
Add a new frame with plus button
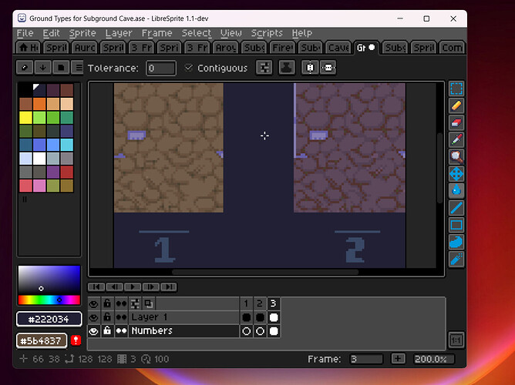[x=398, y=359]
